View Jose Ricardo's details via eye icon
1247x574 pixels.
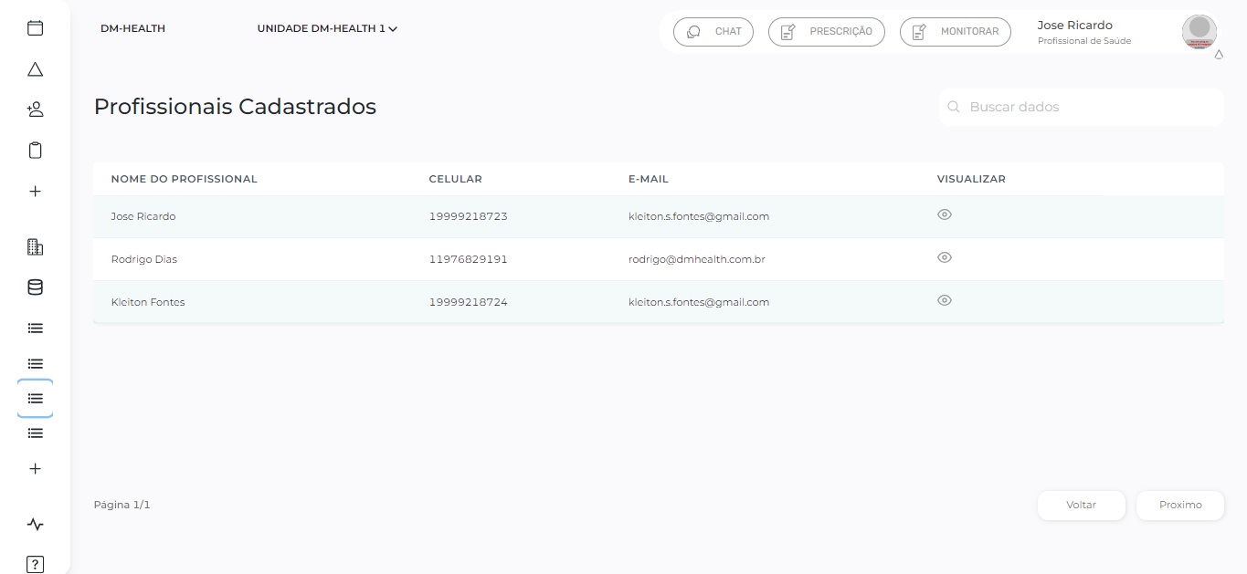pos(945,214)
